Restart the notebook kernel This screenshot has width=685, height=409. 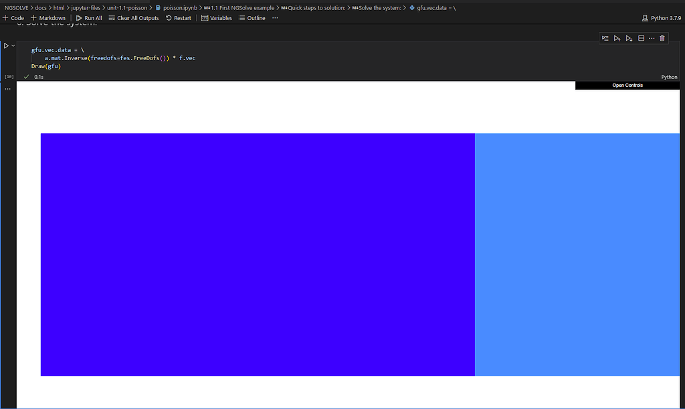[x=178, y=18]
